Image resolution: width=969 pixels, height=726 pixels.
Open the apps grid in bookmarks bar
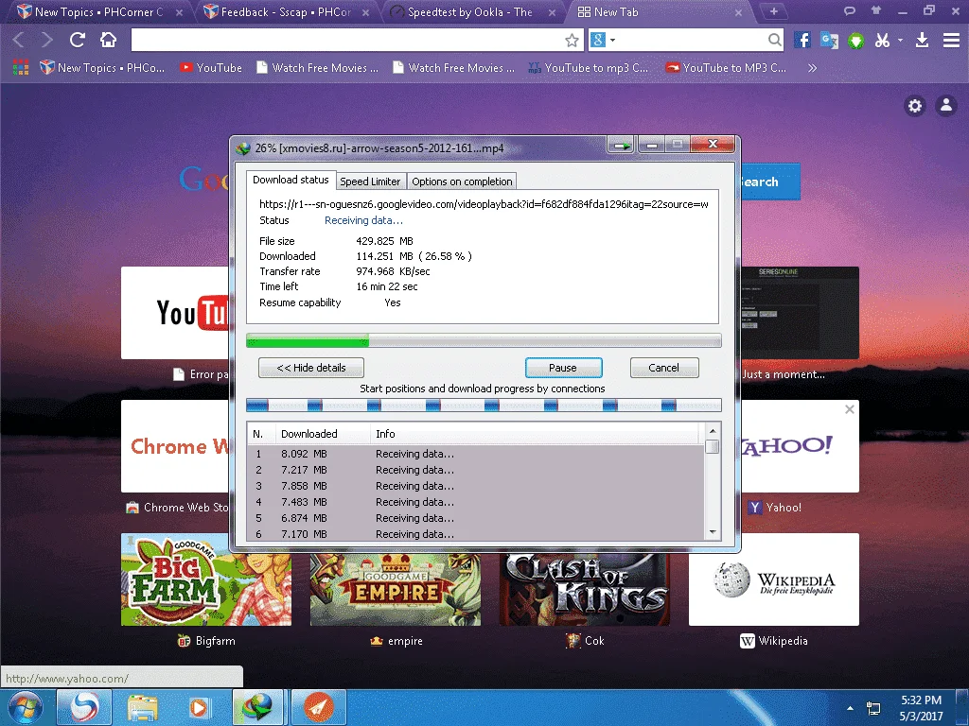tap(21, 67)
